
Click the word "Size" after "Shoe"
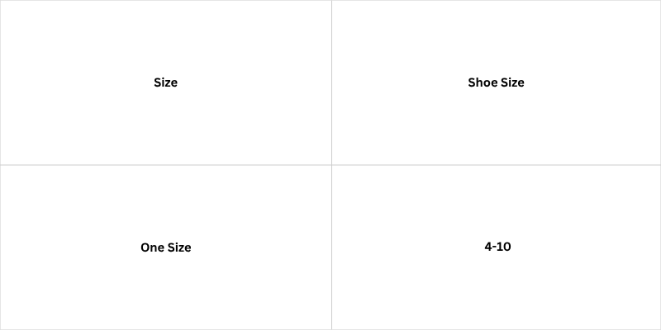point(512,82)
